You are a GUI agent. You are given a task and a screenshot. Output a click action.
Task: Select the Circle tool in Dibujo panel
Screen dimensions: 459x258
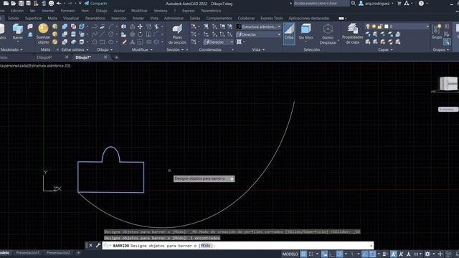point(110,34)
